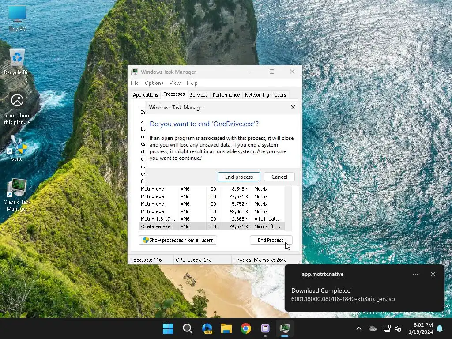This screenshot has height=339, width=452.
Task: Click the Task Manager title bar icon
Action: click(x=135, y=72)
